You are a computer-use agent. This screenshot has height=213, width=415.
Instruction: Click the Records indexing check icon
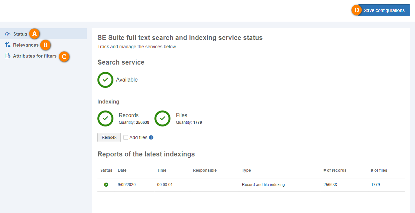tap(105, 118)
